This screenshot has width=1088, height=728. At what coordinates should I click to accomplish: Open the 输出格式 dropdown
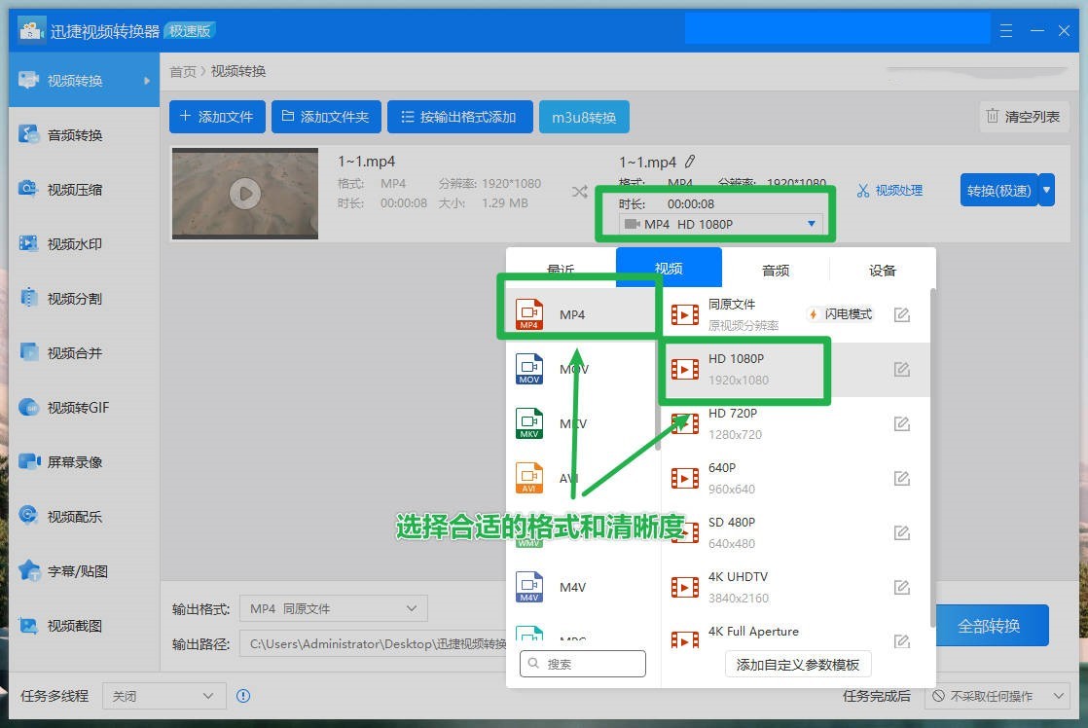pos(331,607)
